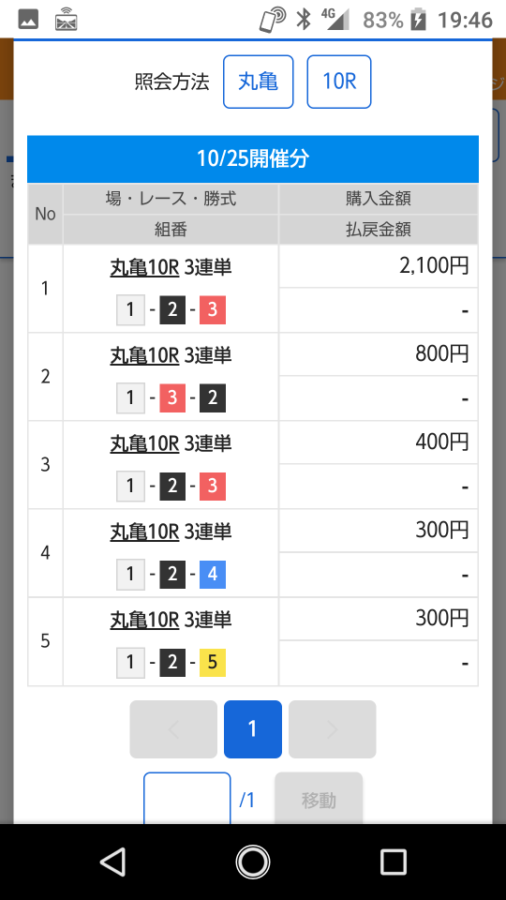Viewport: 506px width, 900px height.
Task: Open 丸亀10R link in row 4
Action: tap(144, 532)
